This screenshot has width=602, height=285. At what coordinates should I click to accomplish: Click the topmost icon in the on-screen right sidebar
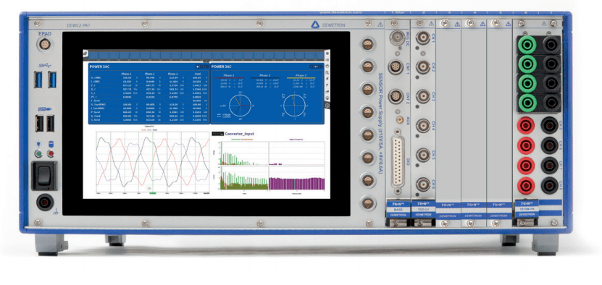click(327, 53)
